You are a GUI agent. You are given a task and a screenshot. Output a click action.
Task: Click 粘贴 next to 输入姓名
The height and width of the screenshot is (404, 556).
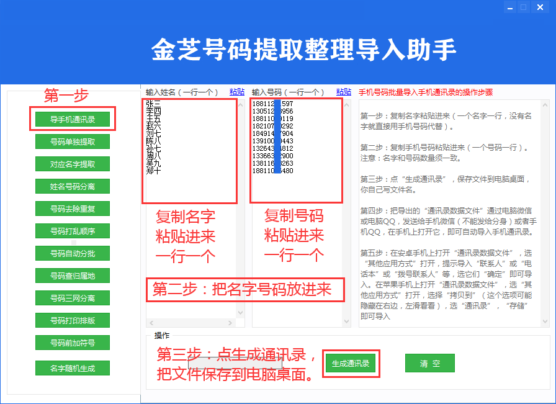237,91
